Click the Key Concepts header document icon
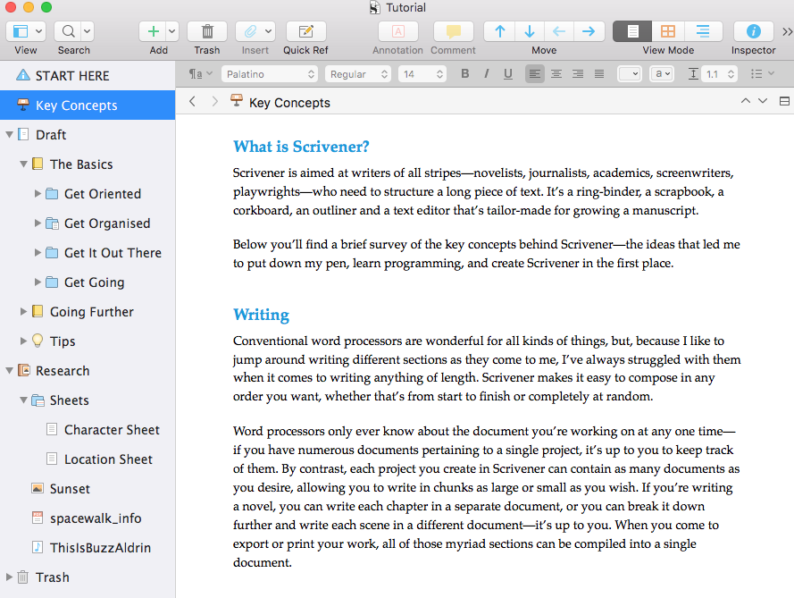Viewport: 794px width, 598px height. click(x=236, y=100)
